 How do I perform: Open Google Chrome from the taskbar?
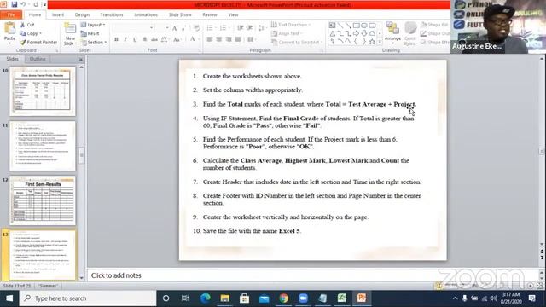(x=283, y=298)
